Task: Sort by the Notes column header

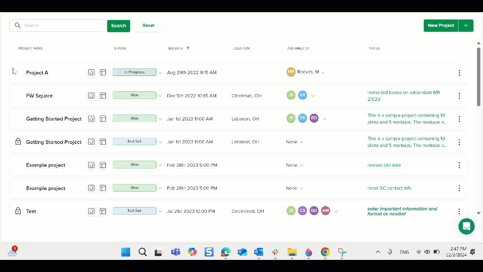Action: click(x=374, y=48)
